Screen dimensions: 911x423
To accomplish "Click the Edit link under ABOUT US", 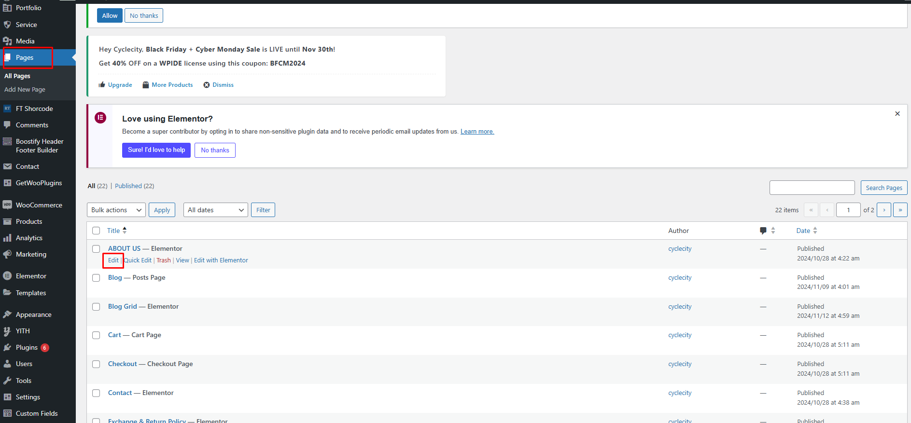I will pyautogui.click(x=113, y=260).
